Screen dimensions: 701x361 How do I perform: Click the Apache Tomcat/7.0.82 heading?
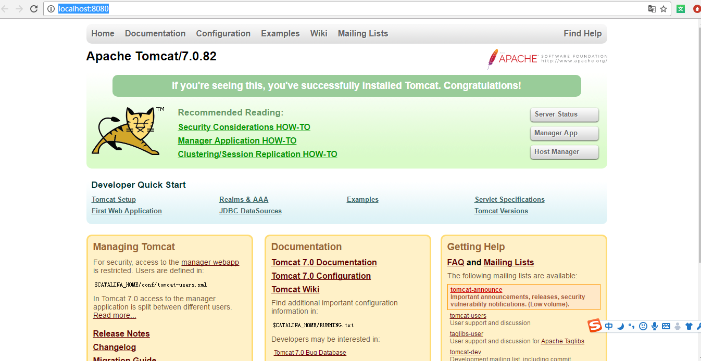click(152, 56)
